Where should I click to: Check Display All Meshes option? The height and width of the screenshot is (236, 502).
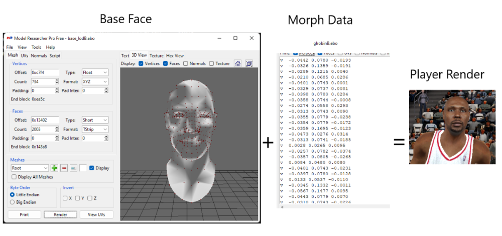[14, 177]
